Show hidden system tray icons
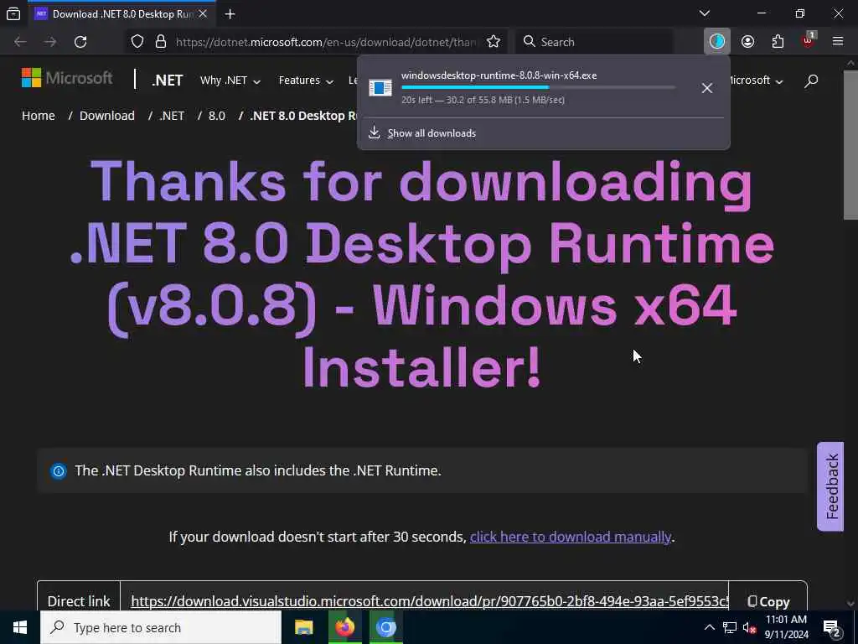 (x=709, y=627)
